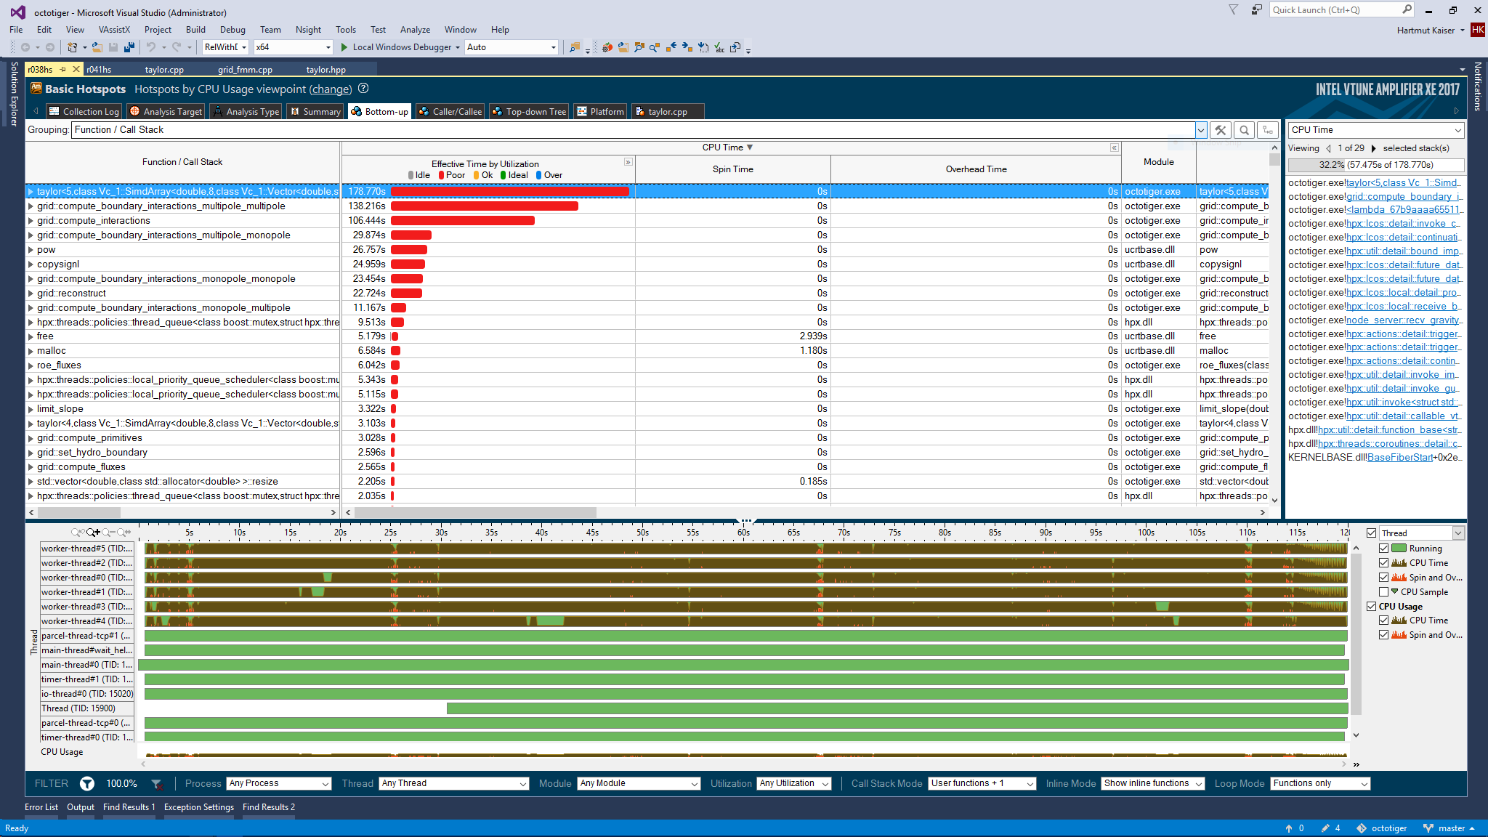Image resolution: width=1488 pixels, height=837 pixels.
Task: Toggle the Thread timeline checkbox
Action: pyautogui.click(x=1371, y=533)
